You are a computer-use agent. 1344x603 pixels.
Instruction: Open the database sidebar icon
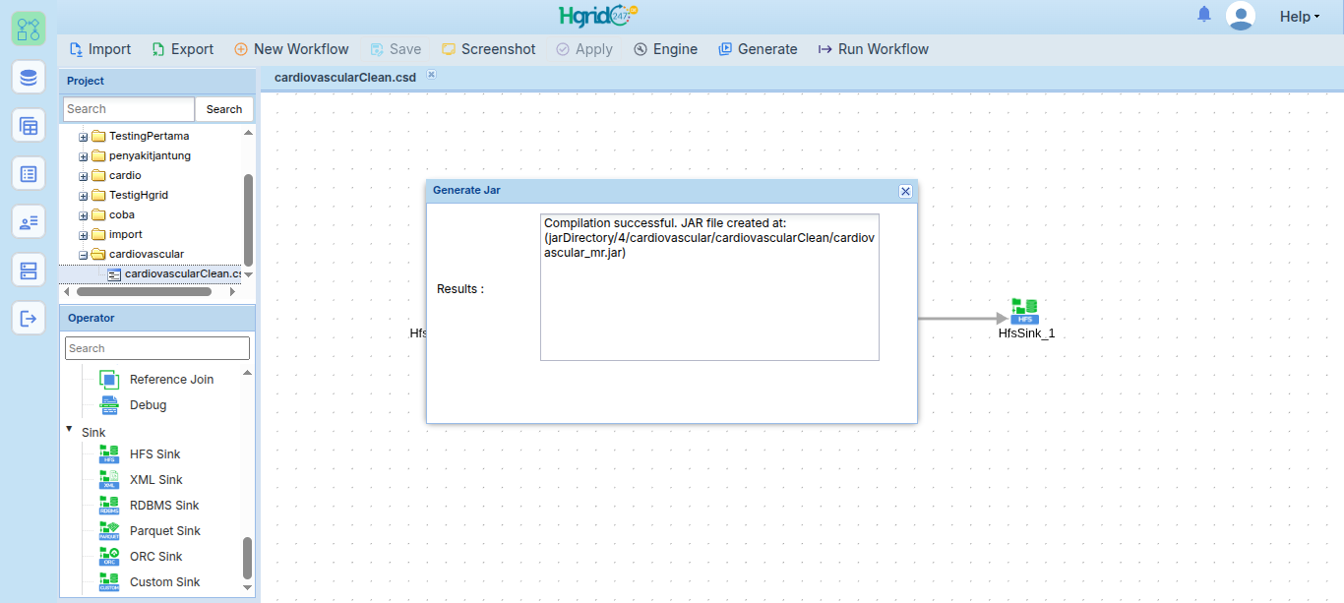click(x=29, y=77)
